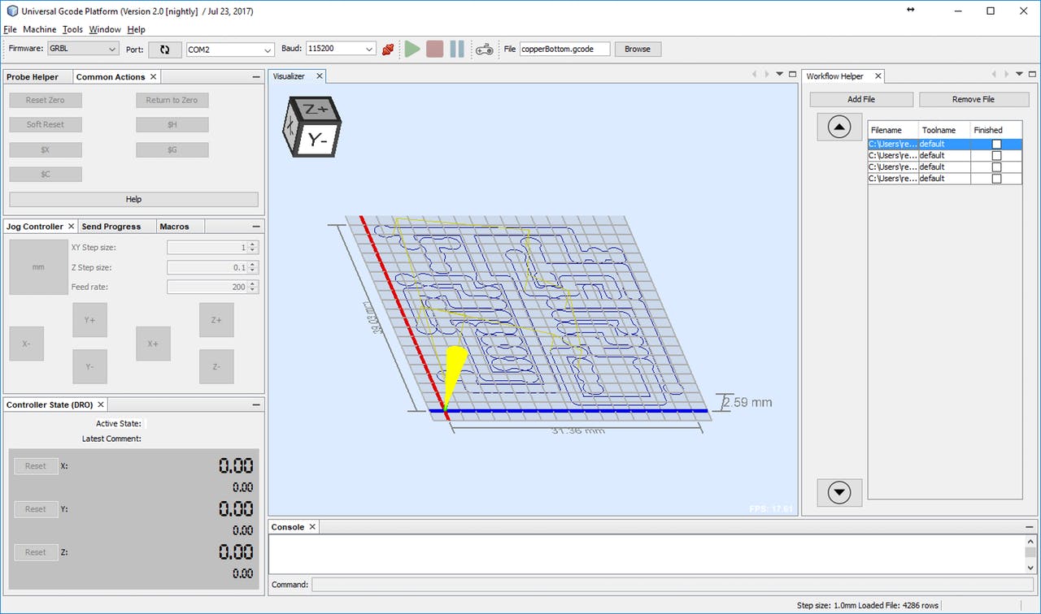Collapse the Probe Helper panel with minimize icon
Viewport: 1041px width, 614px height.
coord(256,76)
